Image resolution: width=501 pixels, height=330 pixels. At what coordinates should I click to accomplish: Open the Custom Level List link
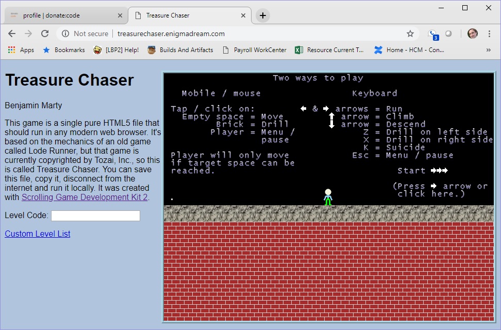38,234
